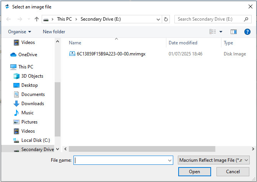Click the Cancel button

point(233,172)
